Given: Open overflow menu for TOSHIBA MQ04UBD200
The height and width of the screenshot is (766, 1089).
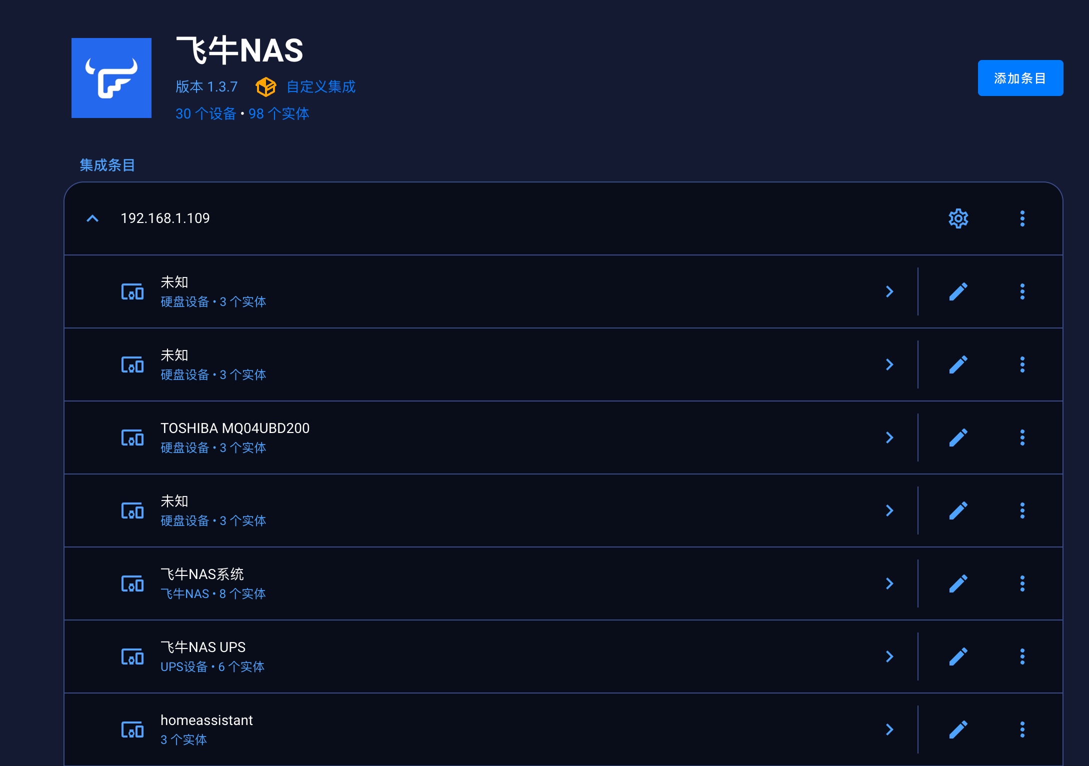Looking at the screenshot, I should point(1022,437).
